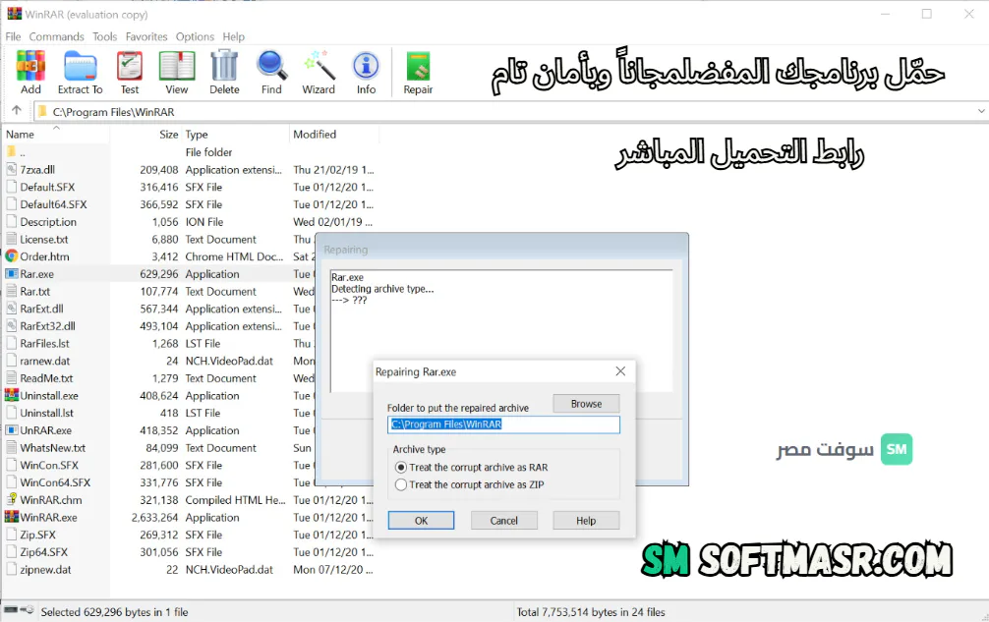Go up one folder level arrow
The width and height of the screenshot is (989, 622).
point(17,111)
